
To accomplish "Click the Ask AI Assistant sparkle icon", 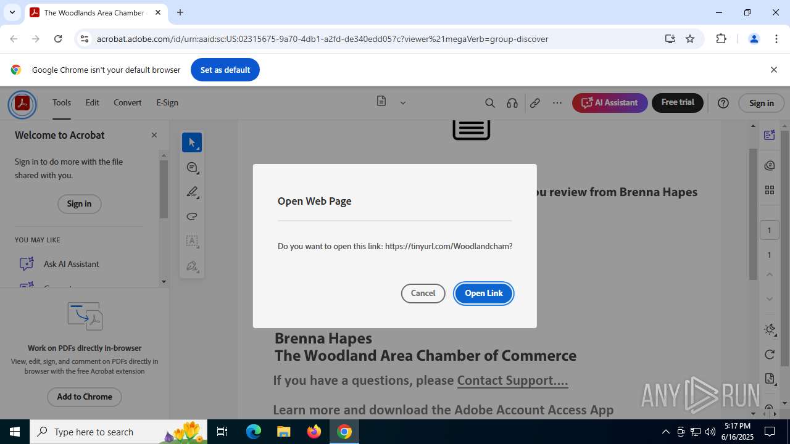I will (x=27, y=264).
